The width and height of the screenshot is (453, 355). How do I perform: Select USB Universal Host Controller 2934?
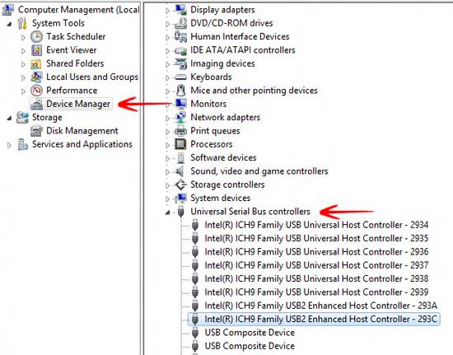[316, 225]
